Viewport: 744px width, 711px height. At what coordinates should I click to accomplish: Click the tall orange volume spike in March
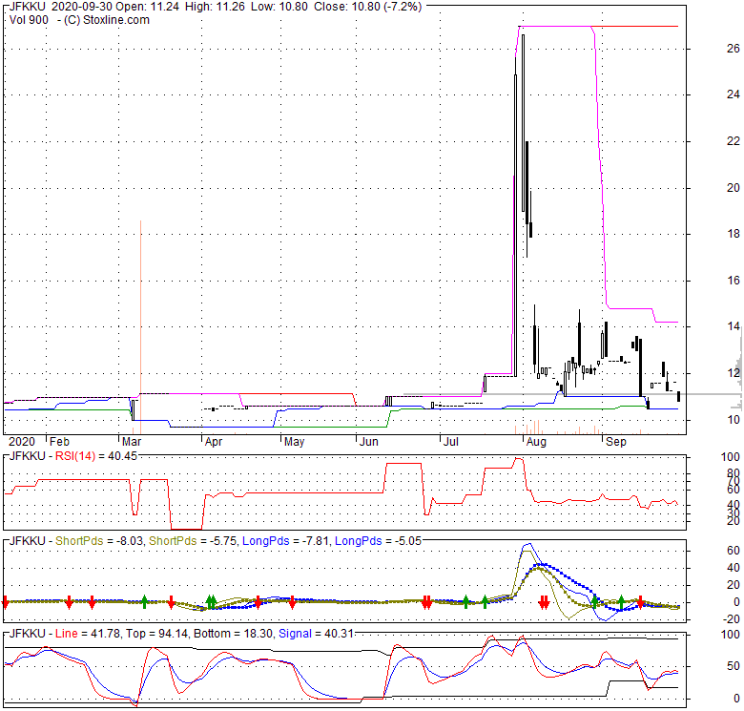coord(140,327)
